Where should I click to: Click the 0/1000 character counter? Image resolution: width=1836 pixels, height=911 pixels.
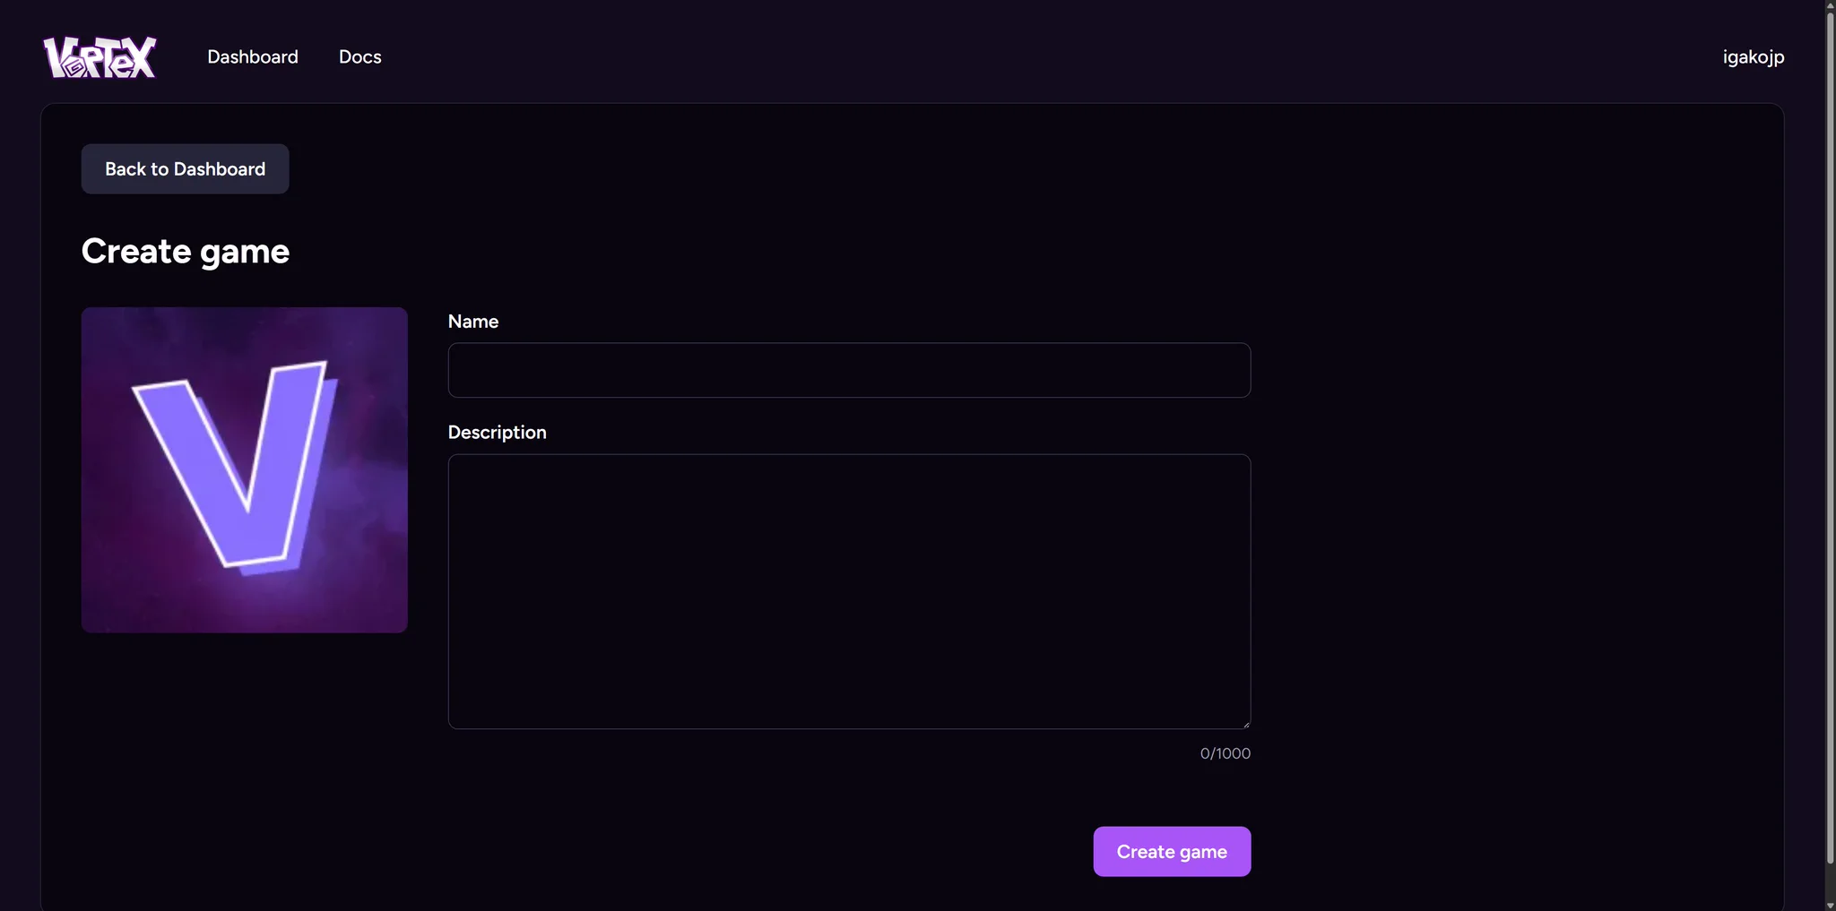pos(1225,753)
